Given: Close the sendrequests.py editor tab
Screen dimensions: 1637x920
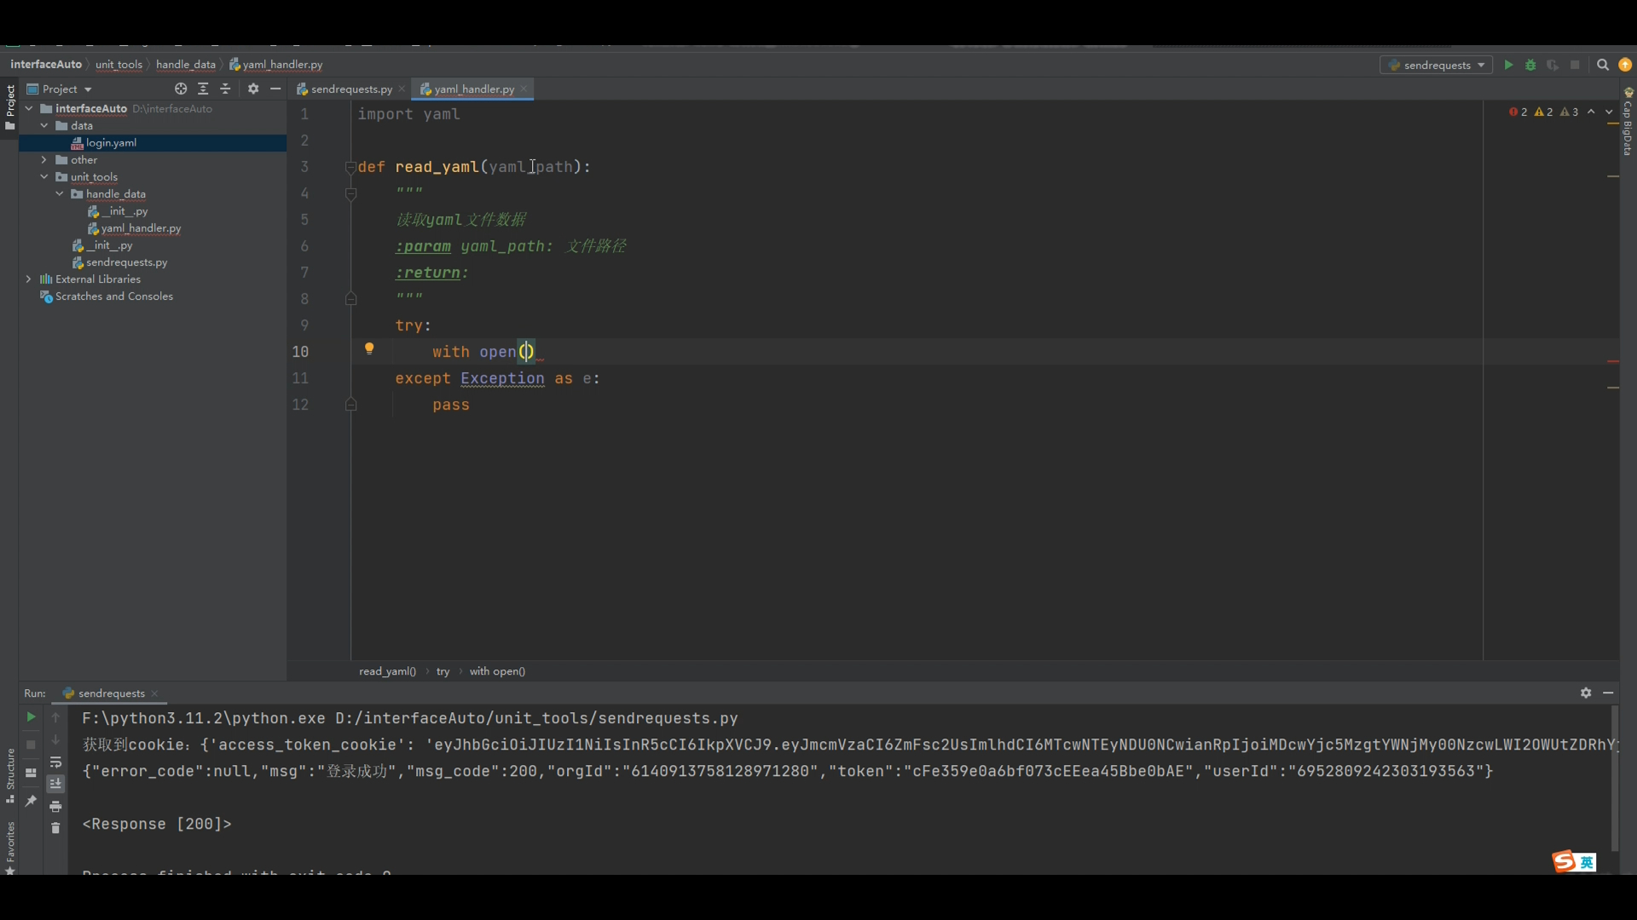Looking at the screenshot, I should (x=402, y=89).
